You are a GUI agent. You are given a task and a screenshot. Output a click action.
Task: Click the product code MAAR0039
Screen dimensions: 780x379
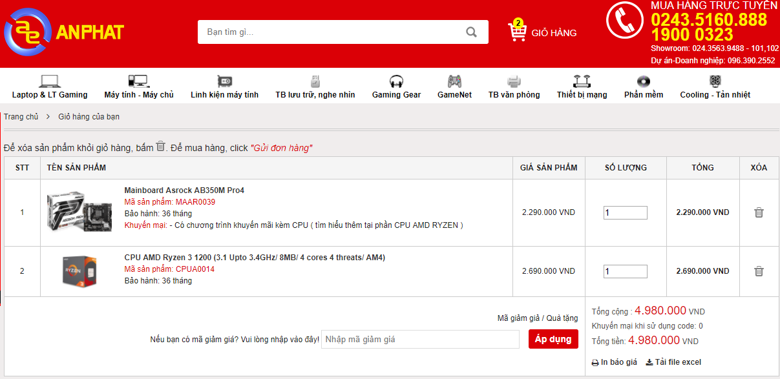click(x=195, y=202)
